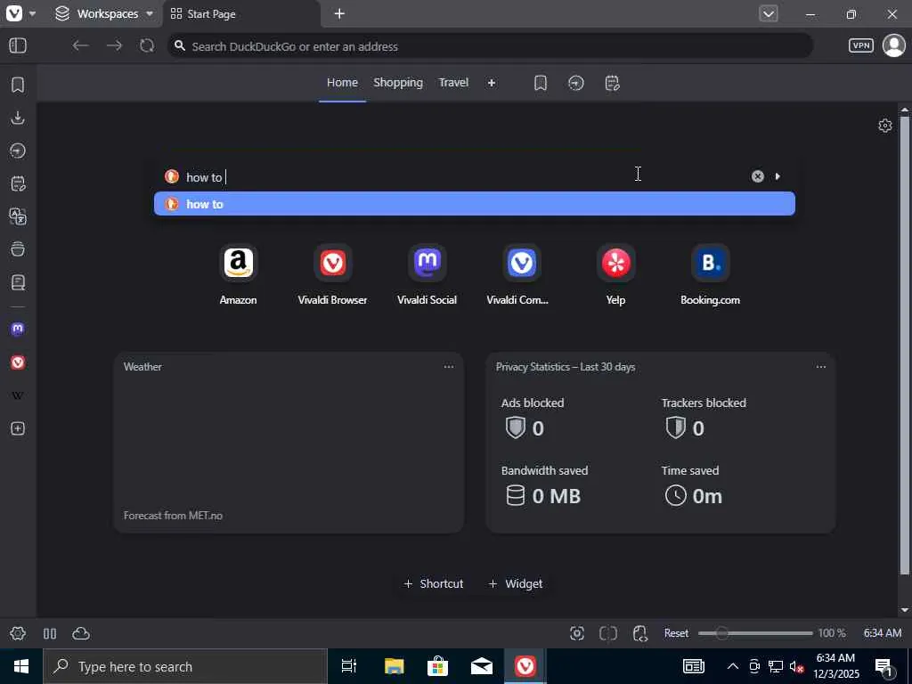
Task: Open the Workspaces dropdown
Action: coord(104,13)
